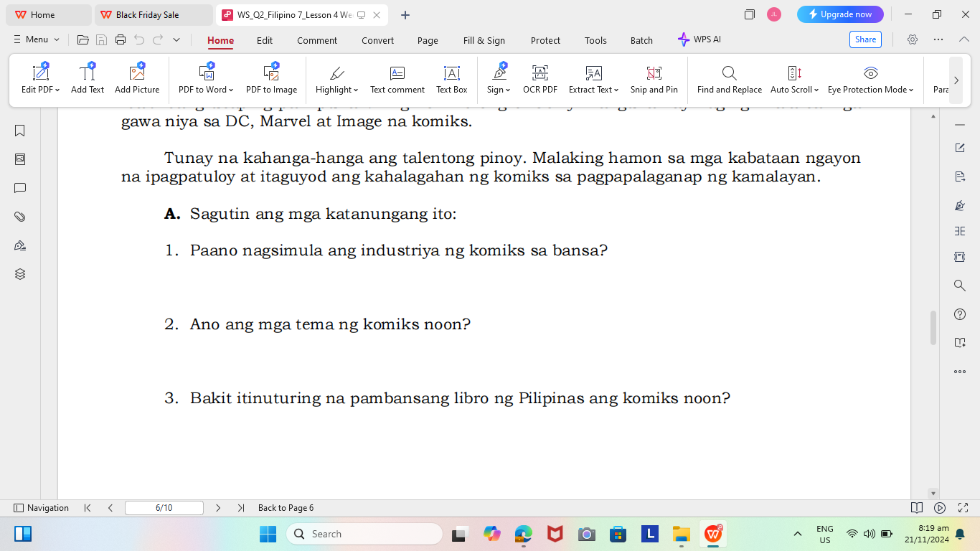Screen dimensions: 980x551
Task: Open the Auto Scroll dropdown arrow
Action: pyautogui.click(x=816, y=90)
